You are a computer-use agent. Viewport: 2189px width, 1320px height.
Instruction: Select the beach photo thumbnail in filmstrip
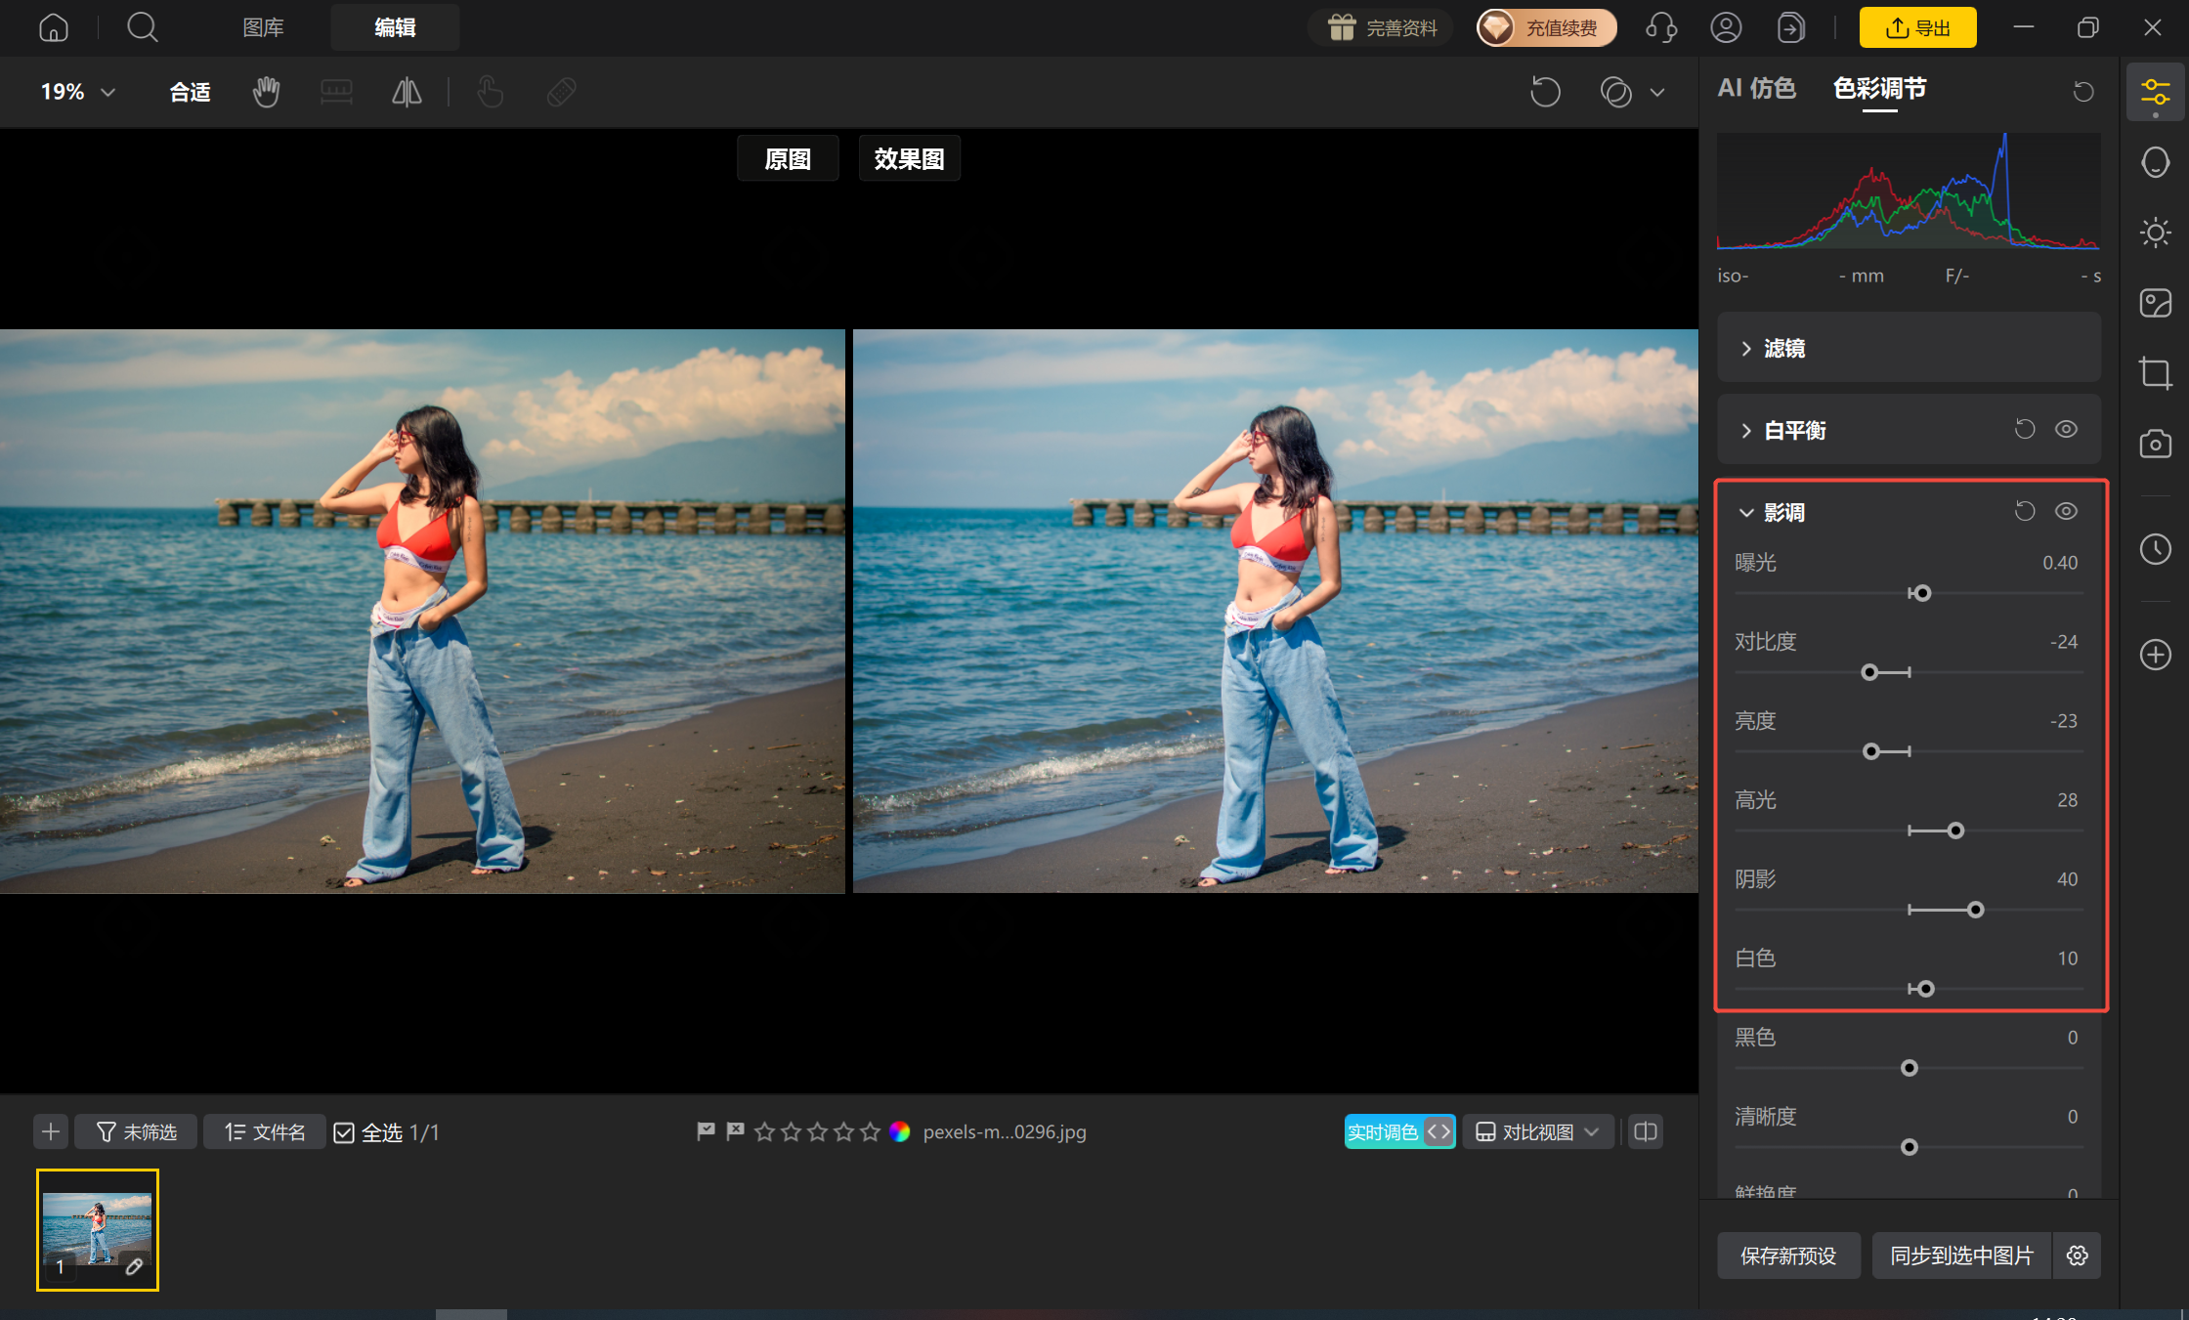click(x=98, y=1230)
